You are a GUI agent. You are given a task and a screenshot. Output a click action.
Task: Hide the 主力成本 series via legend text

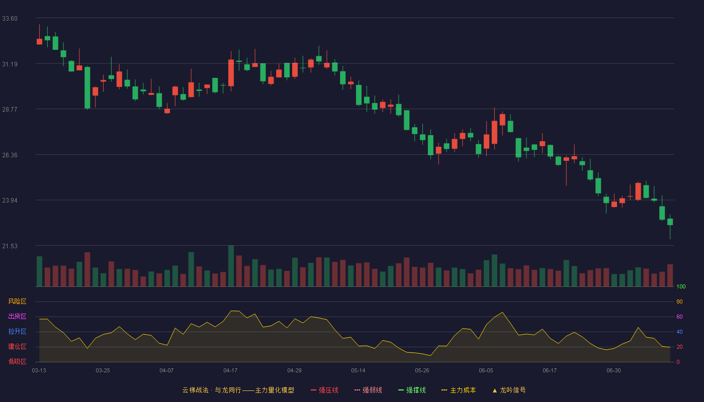tap(463, 390)
